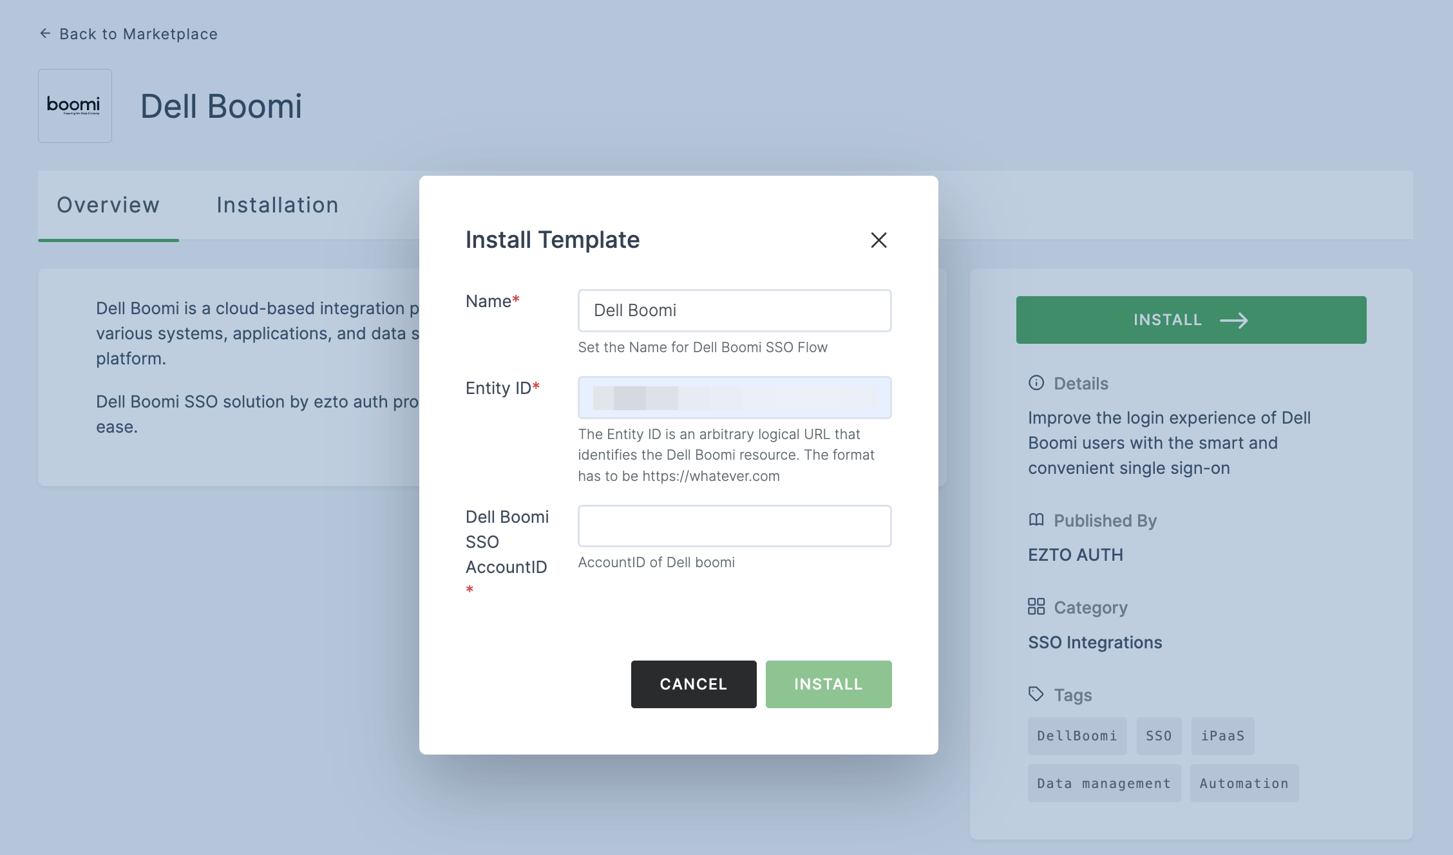
Task: Confirm with the dialog's light-green INSTALL button
Action: point(828,684)
